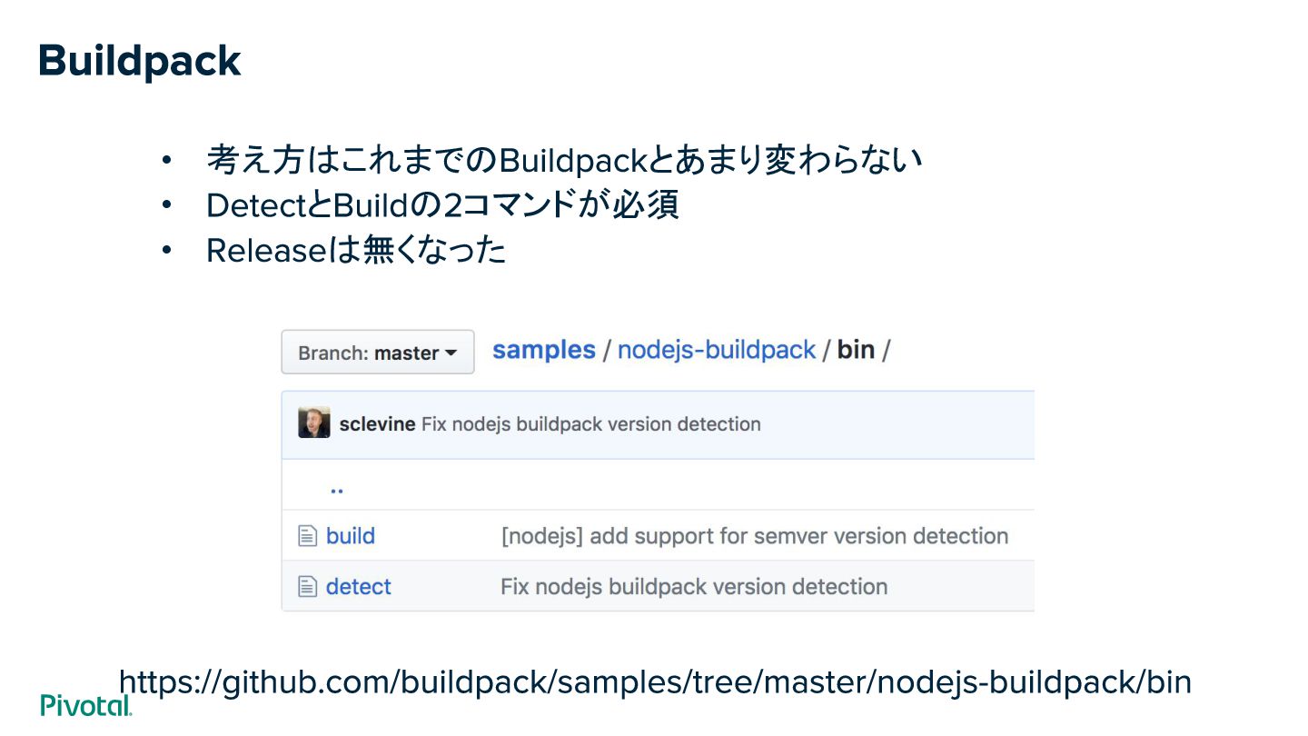Viewport: 1308px width, 736px height.
Task: Click the Pivotal logo
Action: 86,705
